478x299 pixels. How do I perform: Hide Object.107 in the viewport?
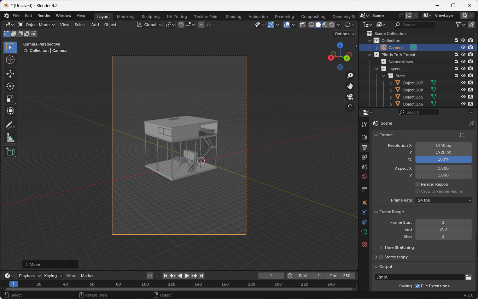point(463,83)
